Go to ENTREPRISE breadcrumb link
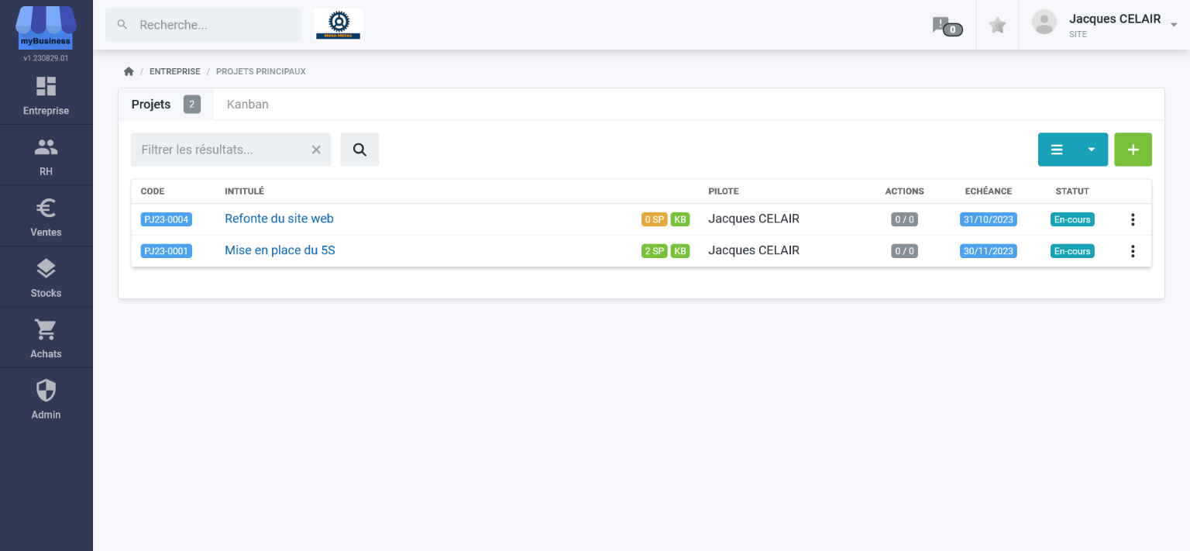Viewport: 1190px width, 551px height. click(x=175, y=71)
